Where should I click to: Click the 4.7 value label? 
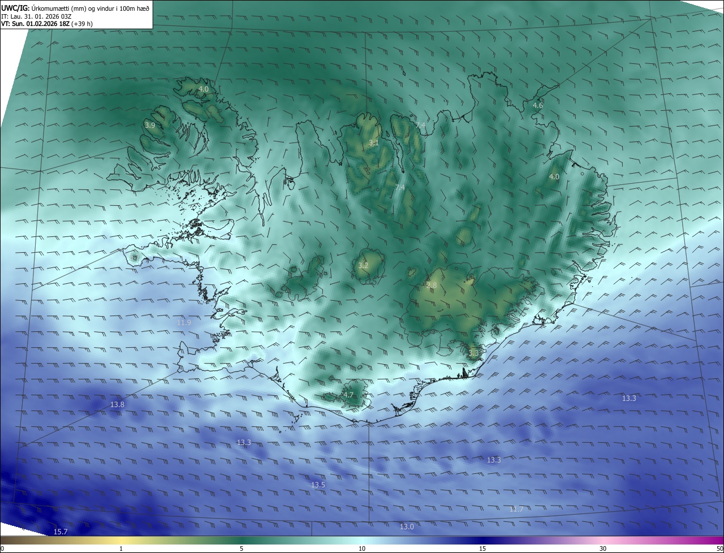[x=348, y=395]
